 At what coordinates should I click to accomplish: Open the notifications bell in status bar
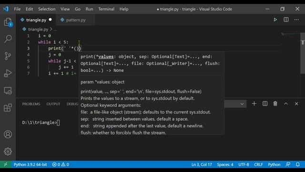click(298, 164)
